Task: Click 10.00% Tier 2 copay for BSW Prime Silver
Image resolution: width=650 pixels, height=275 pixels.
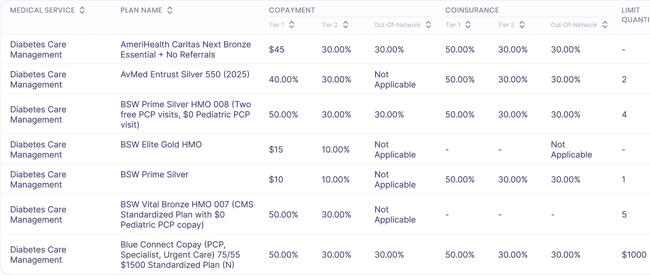Action: (336, 179)
